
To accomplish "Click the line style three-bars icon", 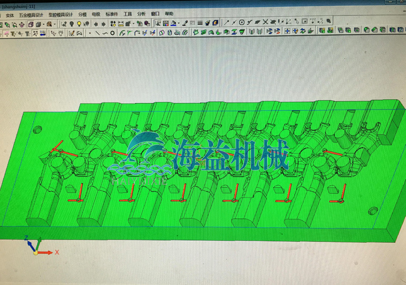I will pyautogui.click(x=200, y=23).
